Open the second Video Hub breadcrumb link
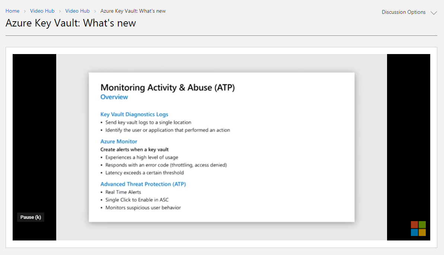Screen dimensions: 444x255 pyautogui.click(x=77, y=11)
